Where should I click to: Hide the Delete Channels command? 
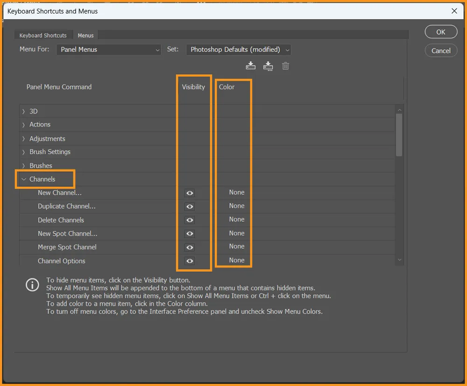pyautogui.click(x=190, y=220)
